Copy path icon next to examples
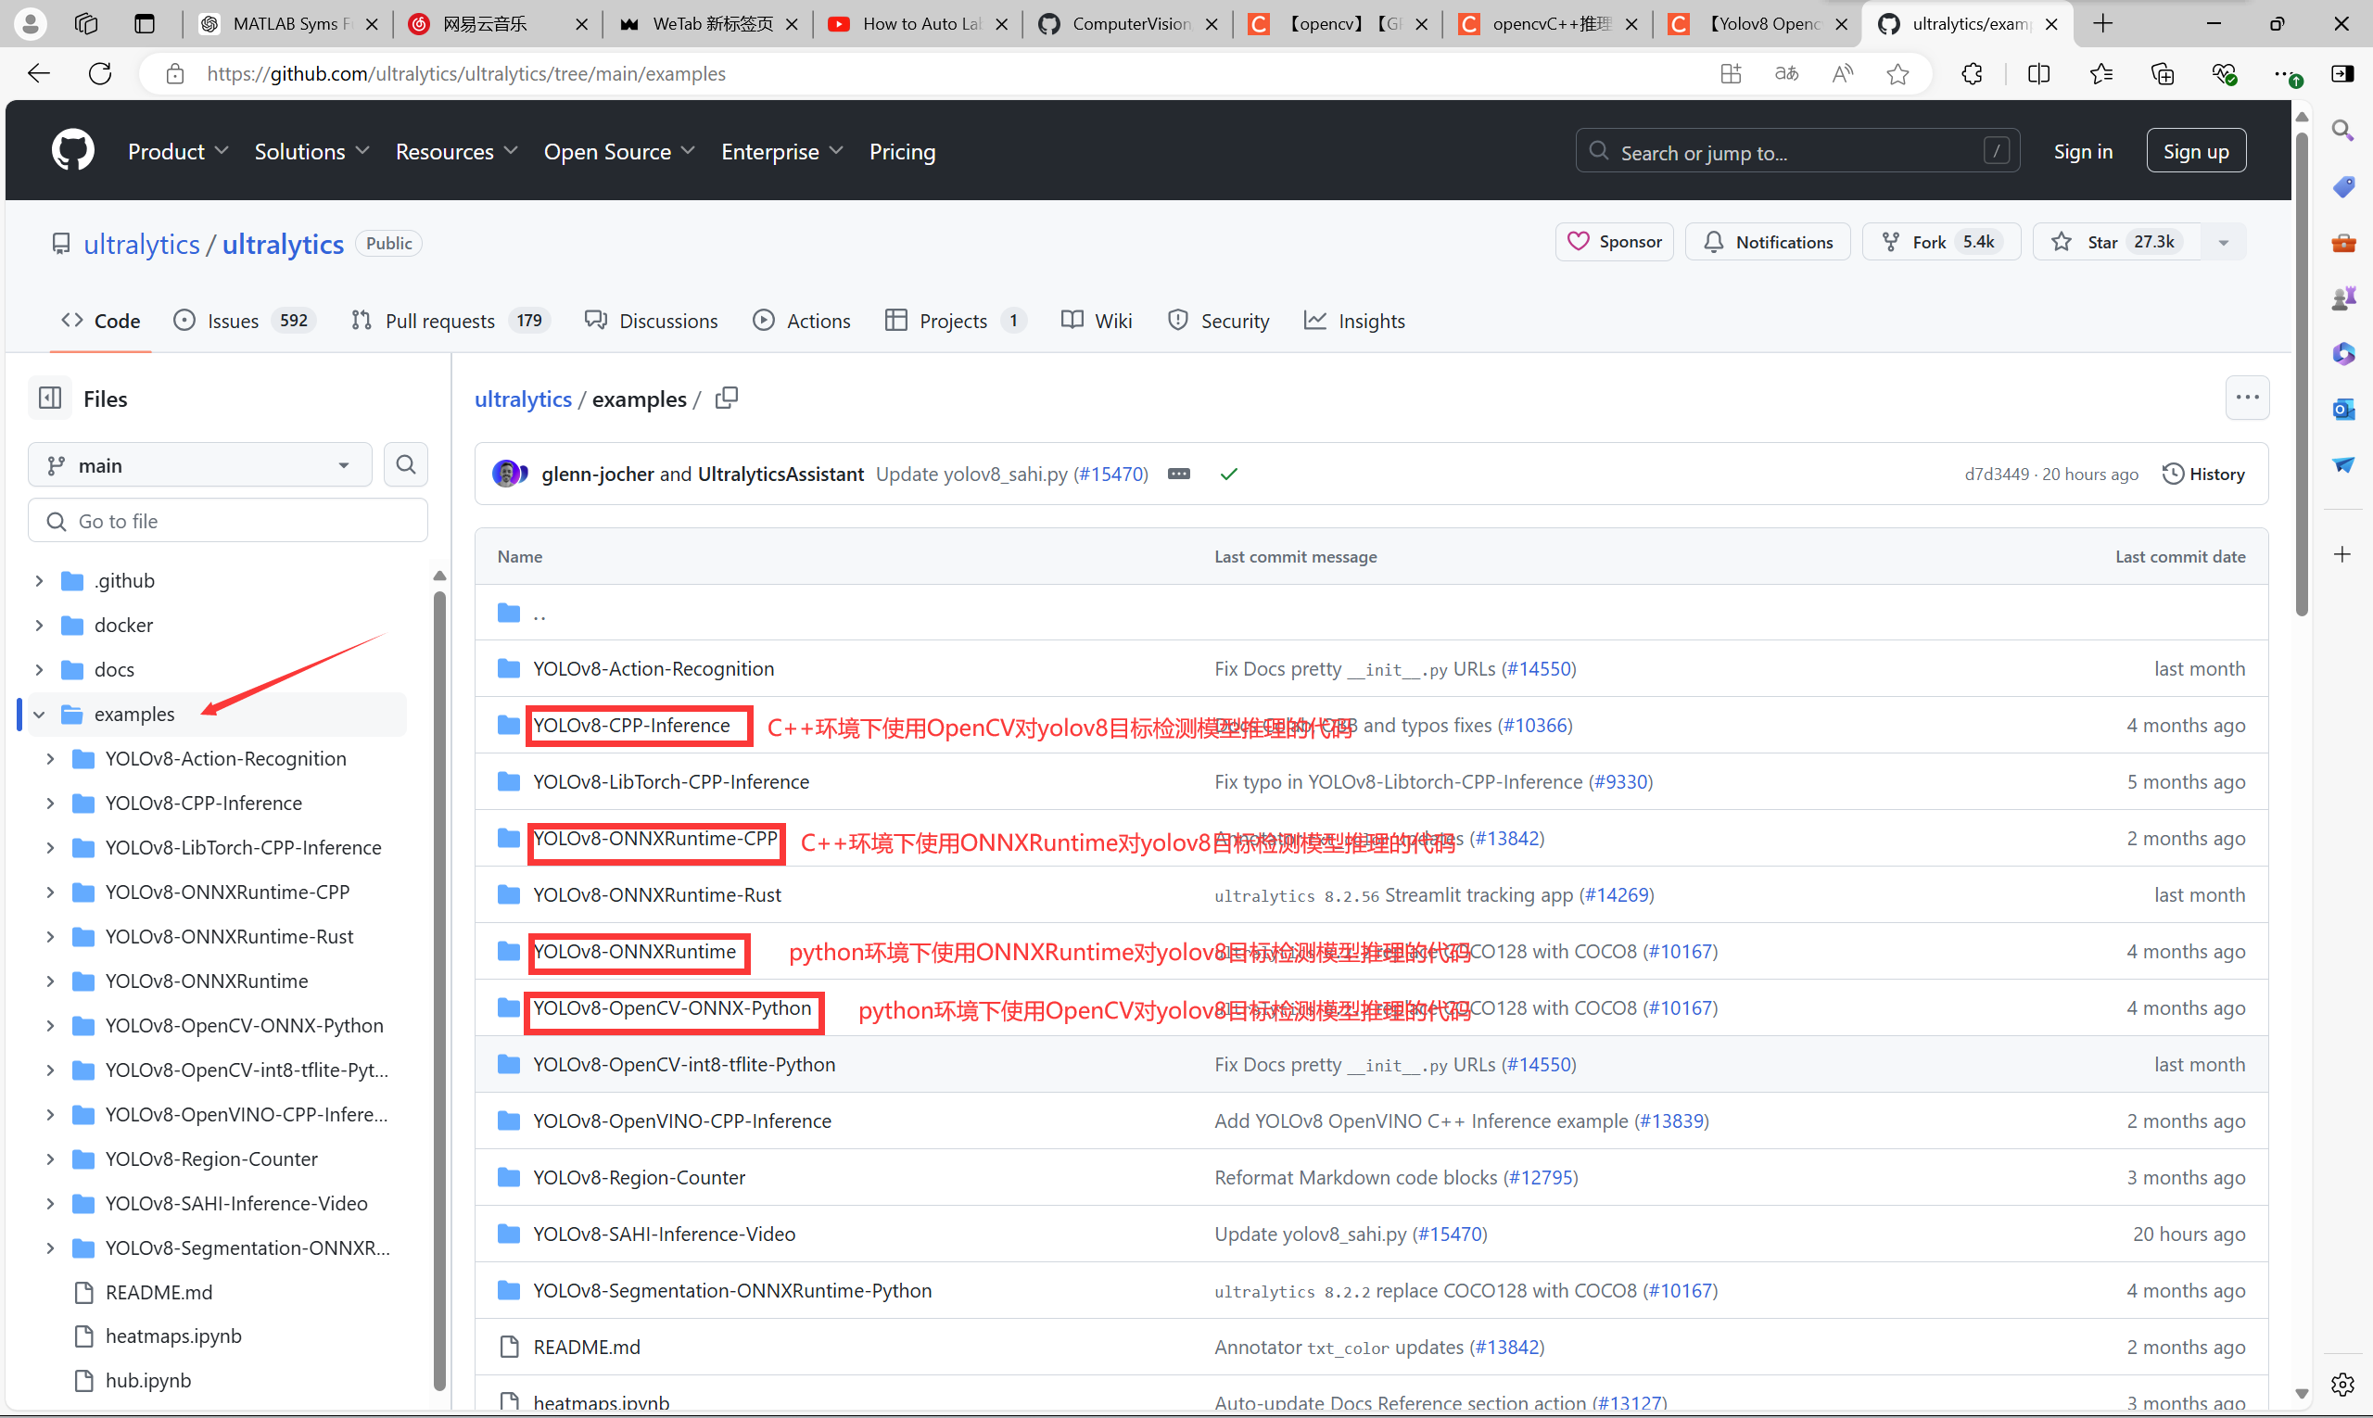 coord(727,398)
